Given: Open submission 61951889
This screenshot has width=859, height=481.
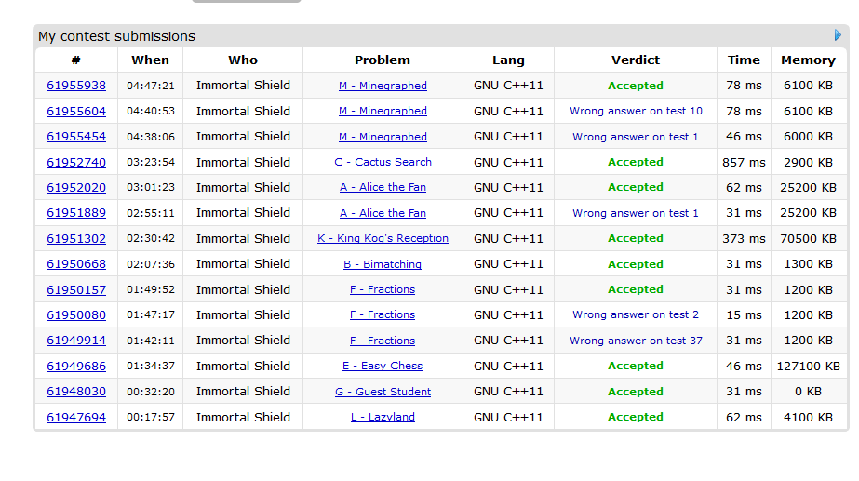Looking at the screenshot, I should coord(76,213).
